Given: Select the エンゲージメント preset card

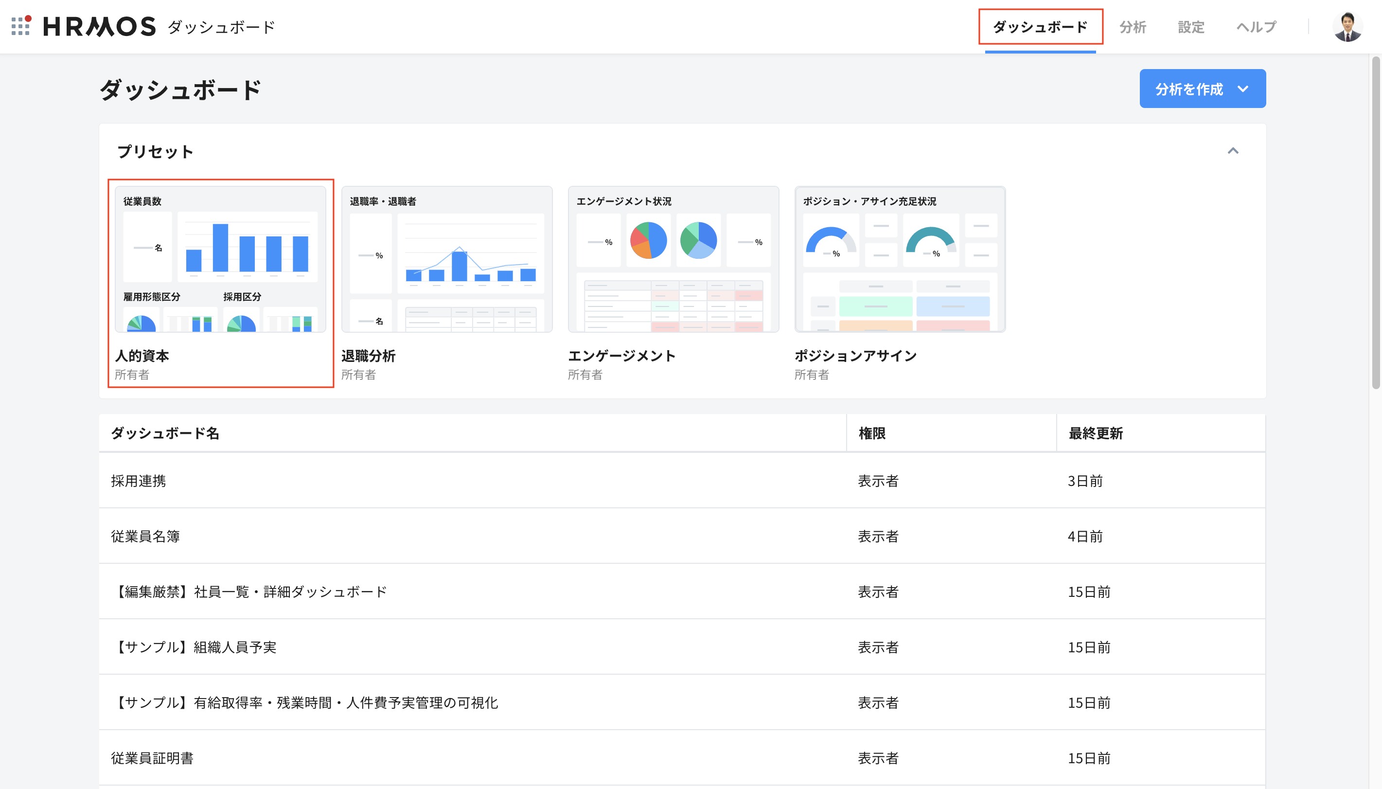Looking at the screenshot, I should click(x=673, y=259).
